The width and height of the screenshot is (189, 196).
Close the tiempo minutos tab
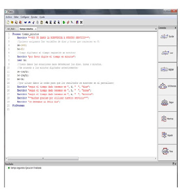click(x=36, y=29)
